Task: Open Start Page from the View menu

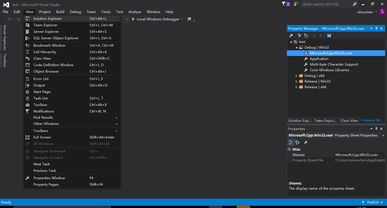Action: click(72, 92)
